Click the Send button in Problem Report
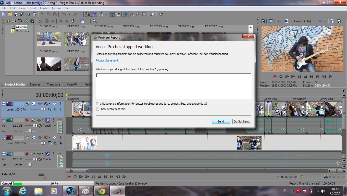Image resolution: width=347 pixels, height=196 pixels. point(221,121)
